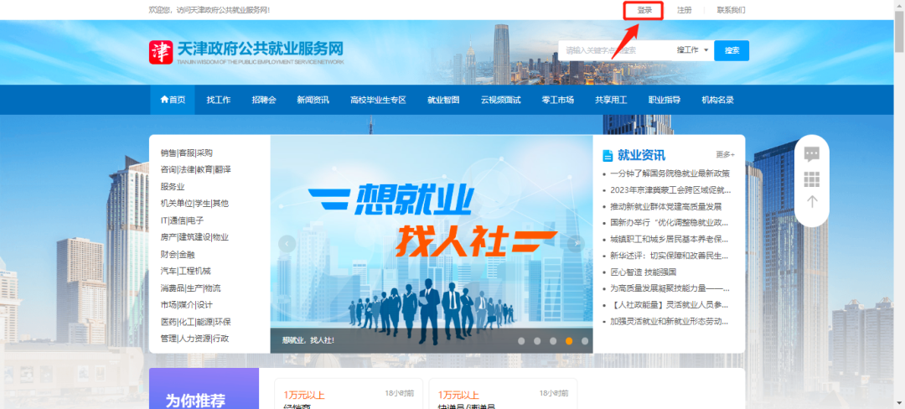Open 就业智图 navigation item
905x409 pixels.
pos(443,100)
